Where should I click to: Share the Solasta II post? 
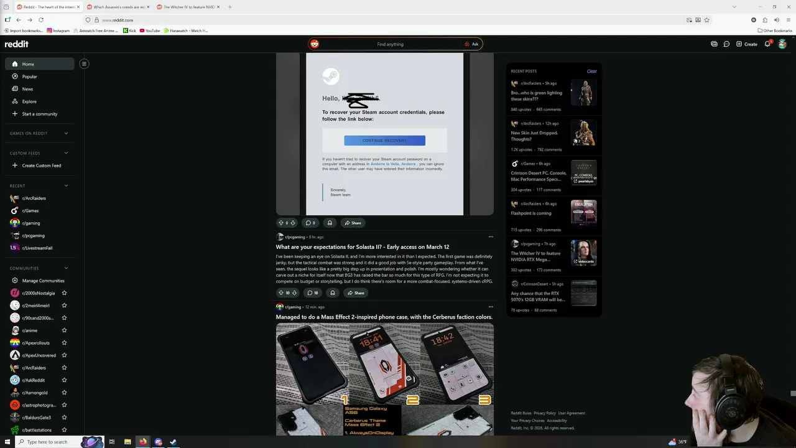pyautogui.click(x=356, y=293)
